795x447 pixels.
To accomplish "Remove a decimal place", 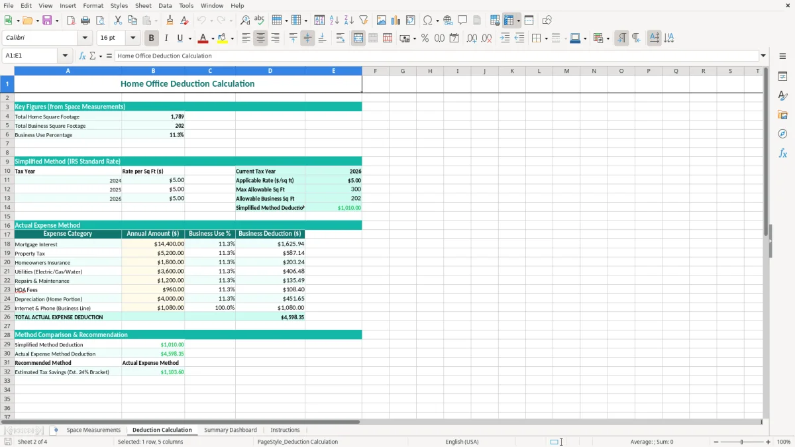I will 486,38.
